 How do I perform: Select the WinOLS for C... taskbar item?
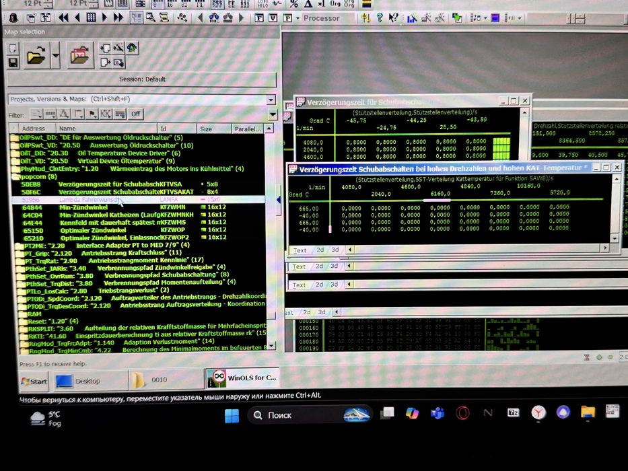click(x=242, y=377)
